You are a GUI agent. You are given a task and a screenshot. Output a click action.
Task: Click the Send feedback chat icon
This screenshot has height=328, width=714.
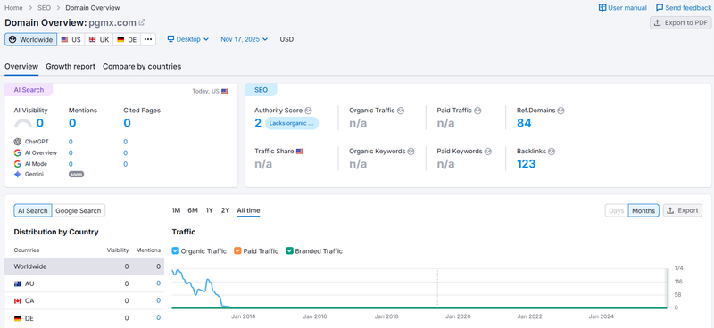(x=660, y=8)
